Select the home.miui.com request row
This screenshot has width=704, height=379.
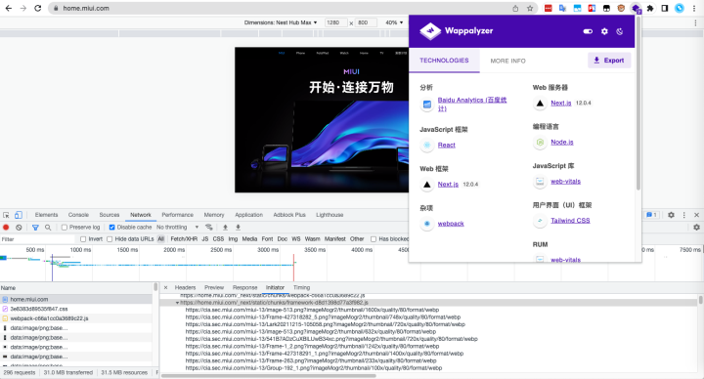[x=76, y=299]
